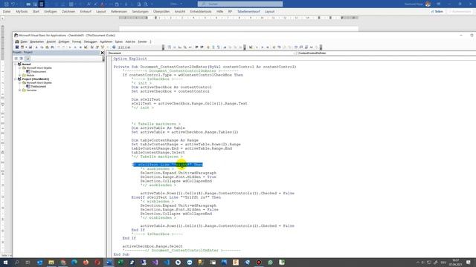Open the Watch Window via Debug toolbar
476x267 pixels.
(x=306, y=47)
